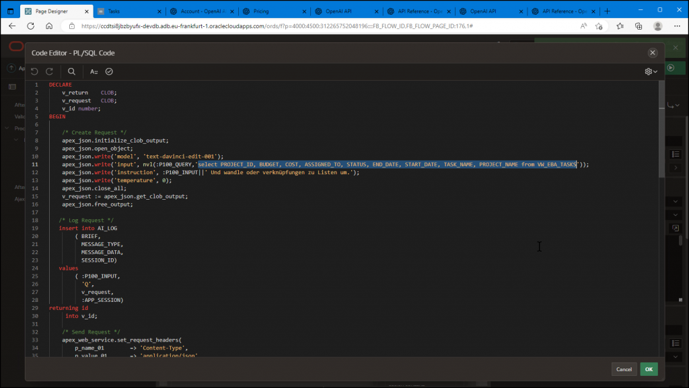Click 'apex_web_service.set_request_headers(' line

pos(122,340)
